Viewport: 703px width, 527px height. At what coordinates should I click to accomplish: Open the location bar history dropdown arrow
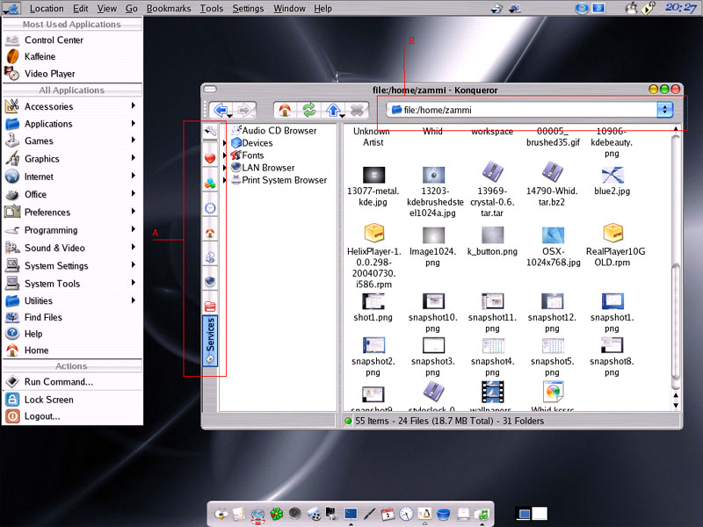[665, 110]
